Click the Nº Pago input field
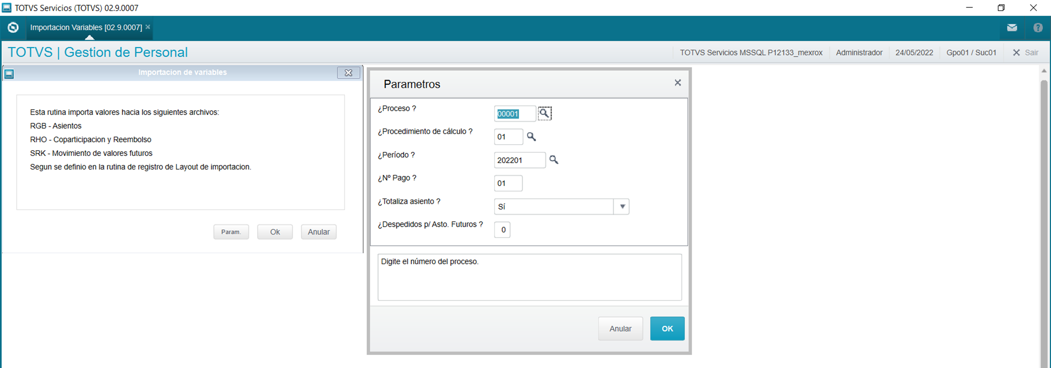 [x=508, y=183]
